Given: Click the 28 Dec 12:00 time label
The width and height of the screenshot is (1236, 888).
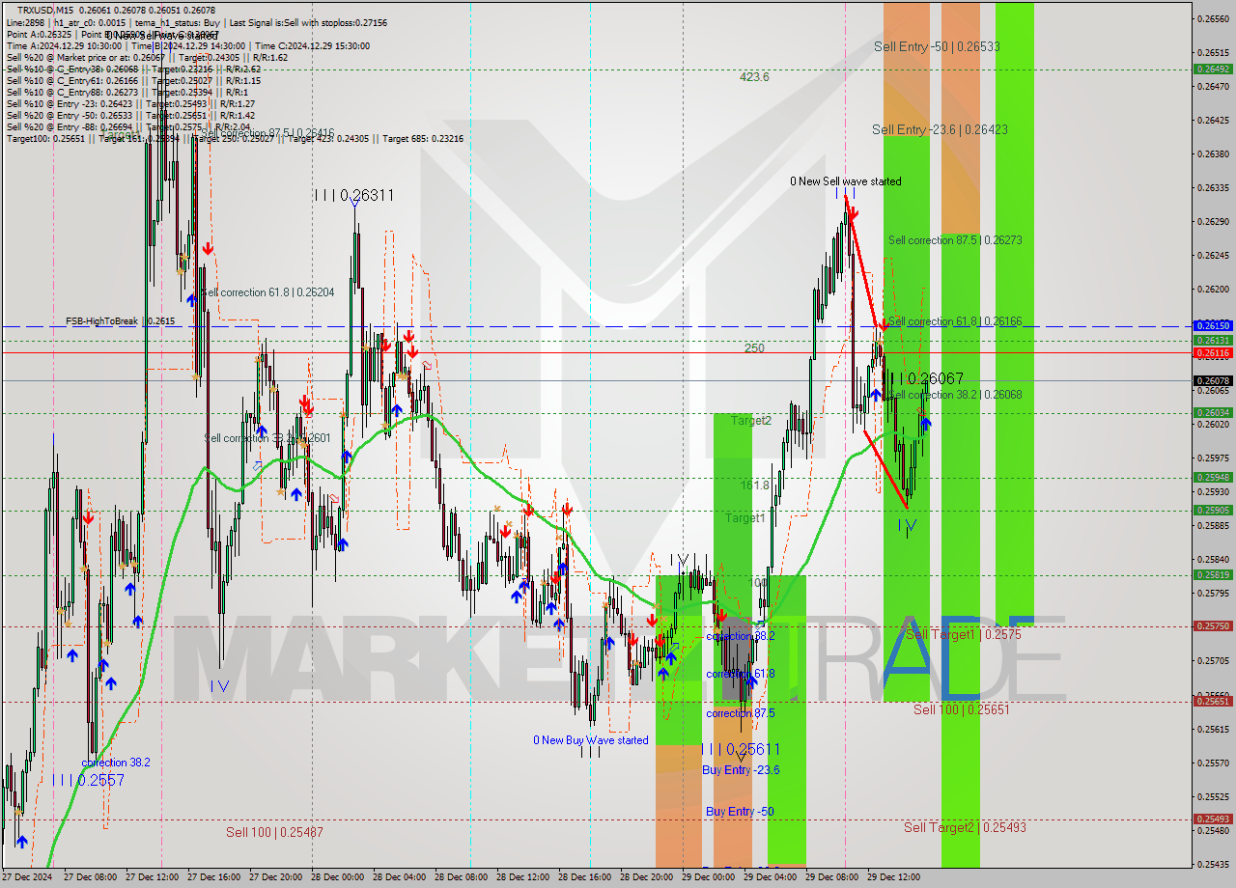Looking at the screenshot, I should coord(524,877).
